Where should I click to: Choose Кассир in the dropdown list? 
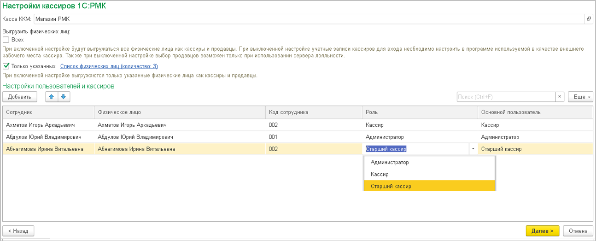pyautogui.click(x=380, y=174)
